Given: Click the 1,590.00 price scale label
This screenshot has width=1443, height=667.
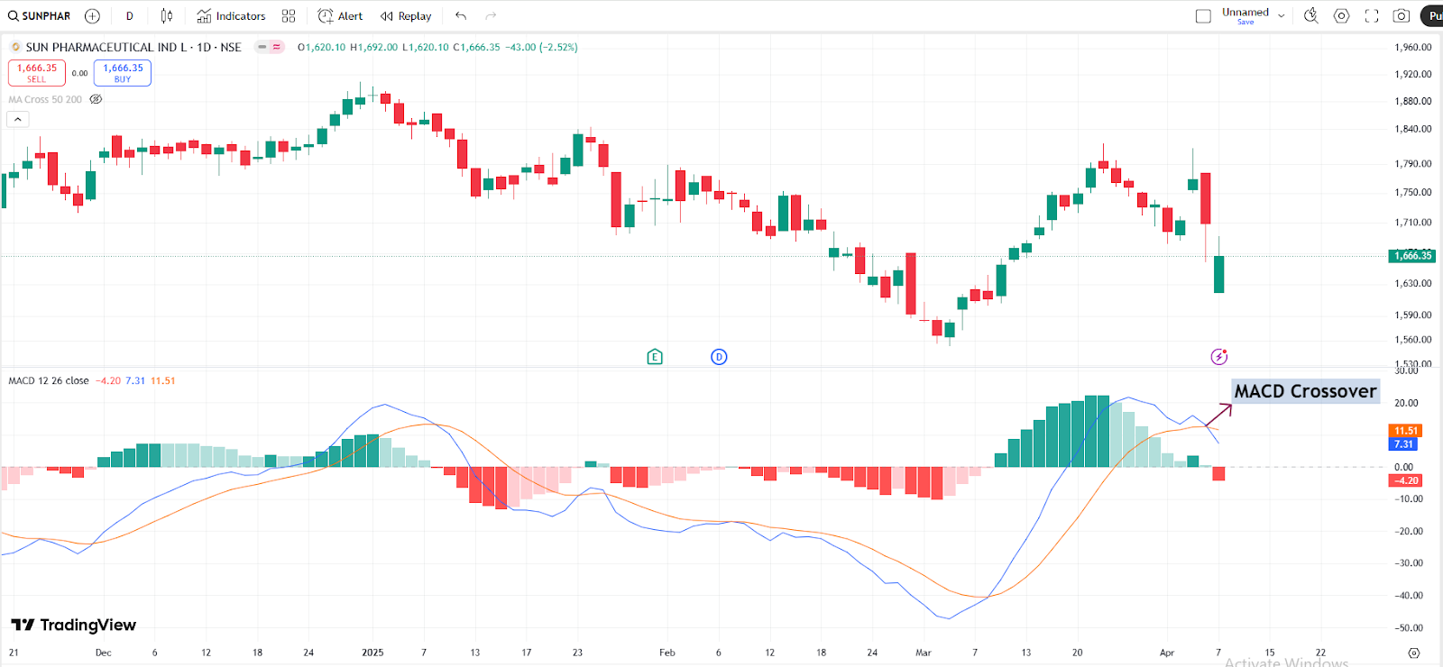Looking at the screenshot, I should 1413,315.
